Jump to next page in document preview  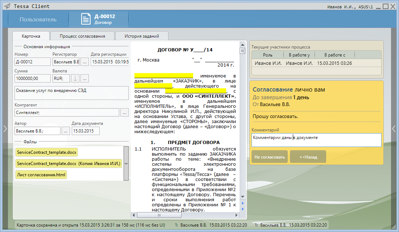[x=242, y=209]
